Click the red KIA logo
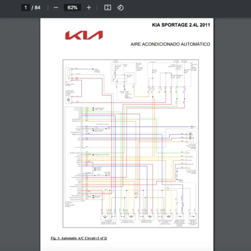 point(84,35)
